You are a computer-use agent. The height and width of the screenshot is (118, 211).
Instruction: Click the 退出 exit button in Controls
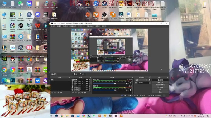(x=160, y=92)
